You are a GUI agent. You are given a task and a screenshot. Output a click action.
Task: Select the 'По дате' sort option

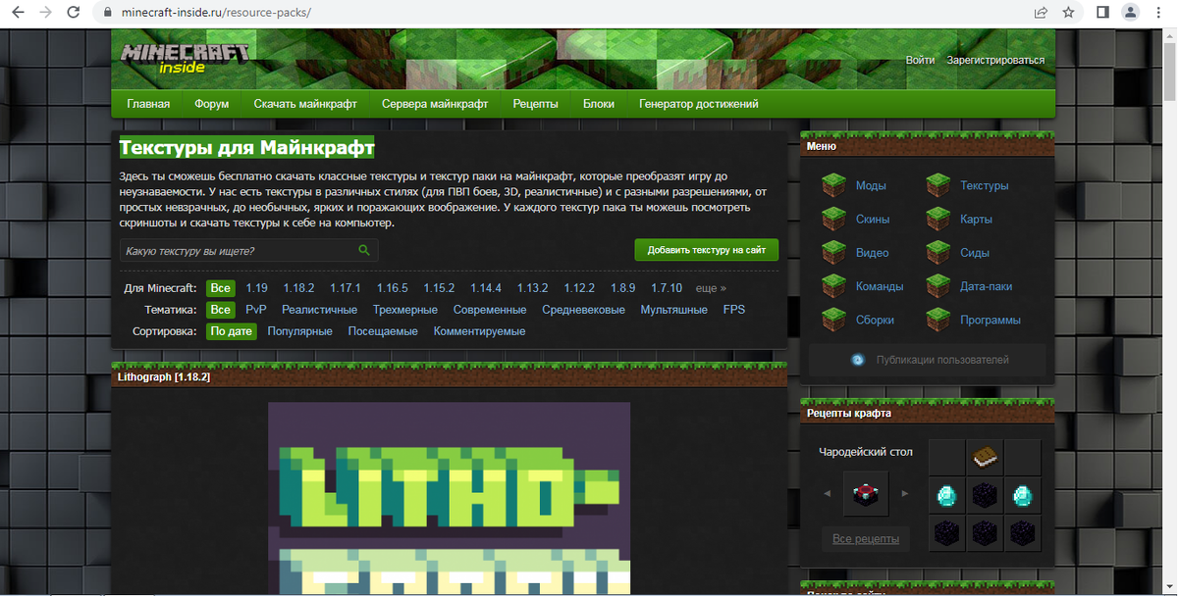point(231,331)
